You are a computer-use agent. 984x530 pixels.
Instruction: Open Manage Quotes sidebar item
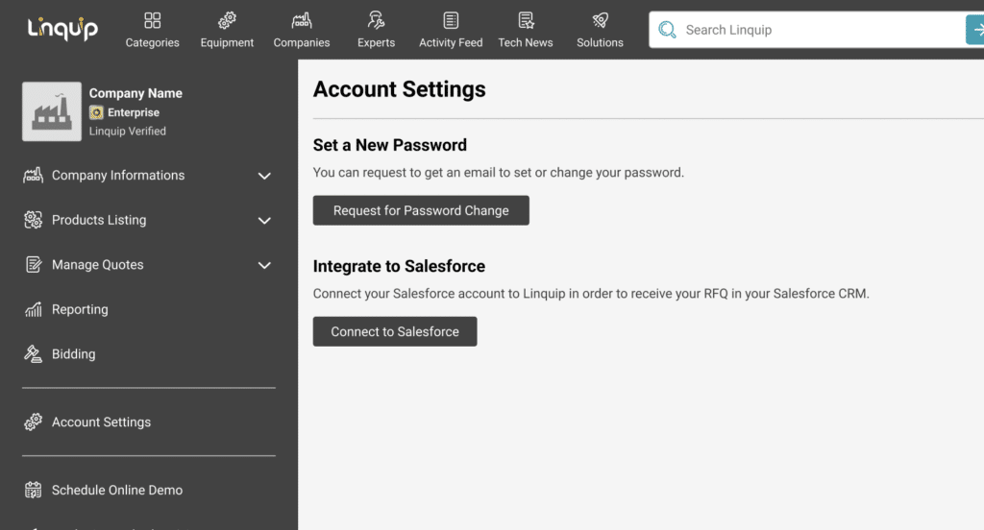click(148, 265)
